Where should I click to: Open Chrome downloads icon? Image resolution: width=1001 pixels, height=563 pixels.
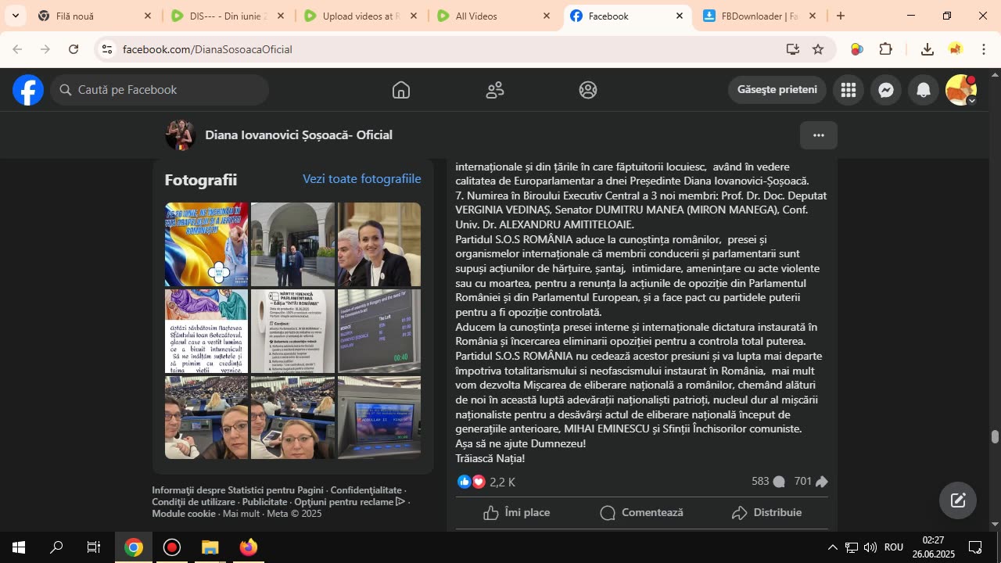927,49
